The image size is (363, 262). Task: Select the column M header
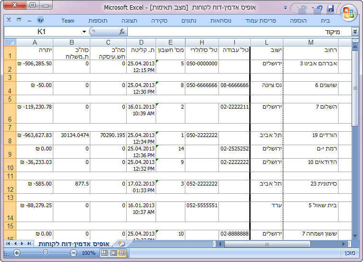point(311,42)
